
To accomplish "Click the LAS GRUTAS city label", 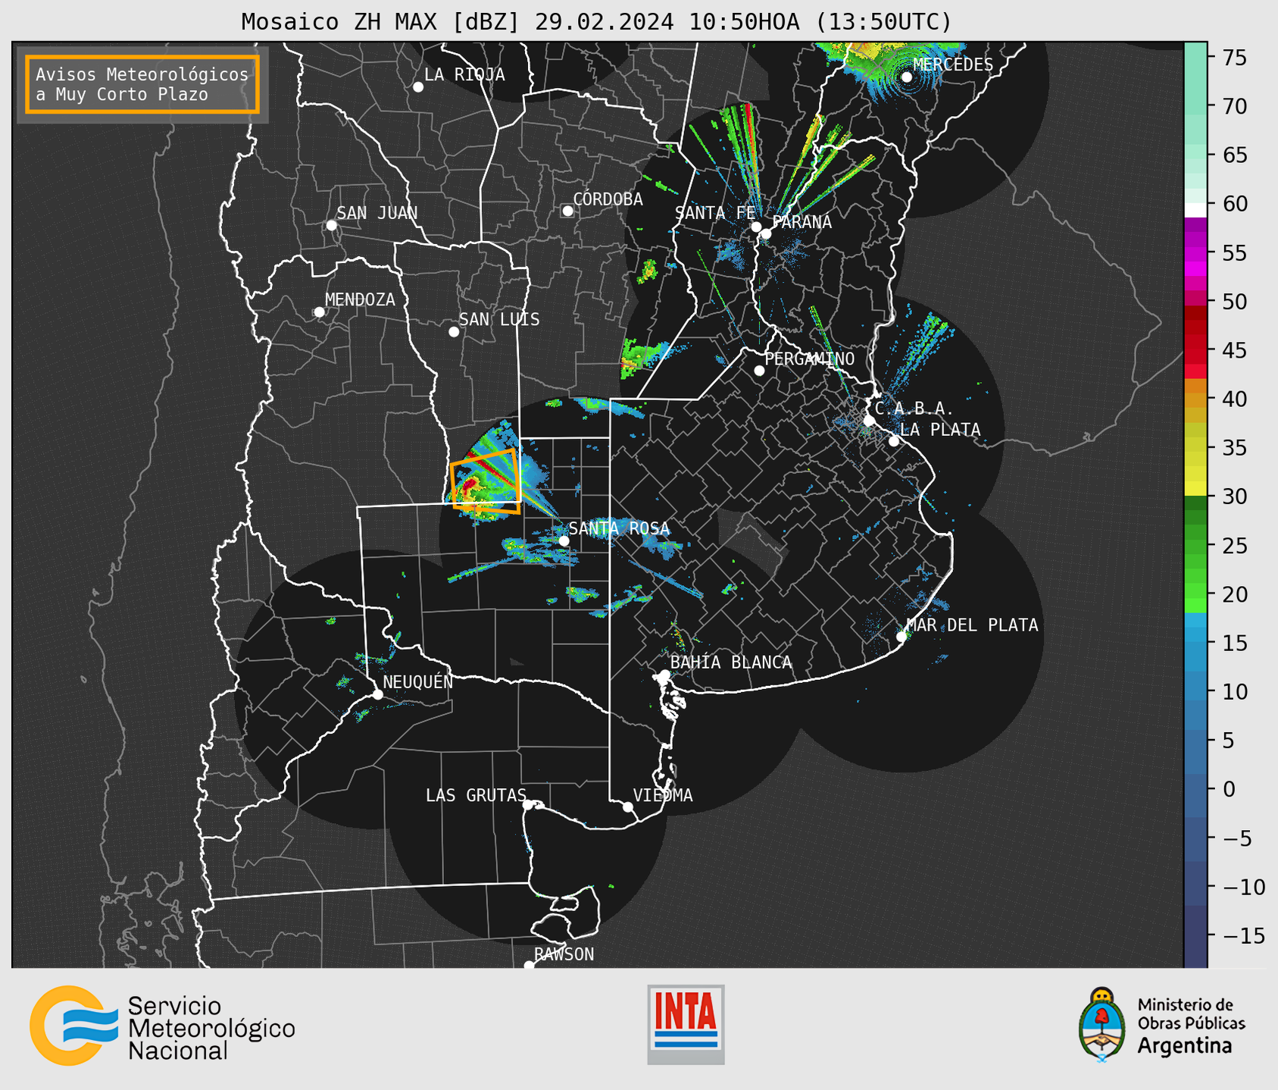I will click(x=476, y=795).
